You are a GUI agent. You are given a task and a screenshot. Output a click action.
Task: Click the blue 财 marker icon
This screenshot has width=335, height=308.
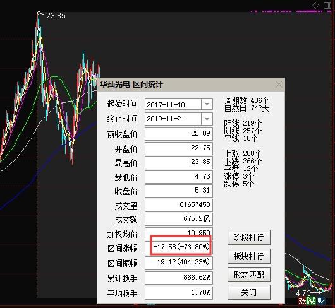[x=321, y=301]
